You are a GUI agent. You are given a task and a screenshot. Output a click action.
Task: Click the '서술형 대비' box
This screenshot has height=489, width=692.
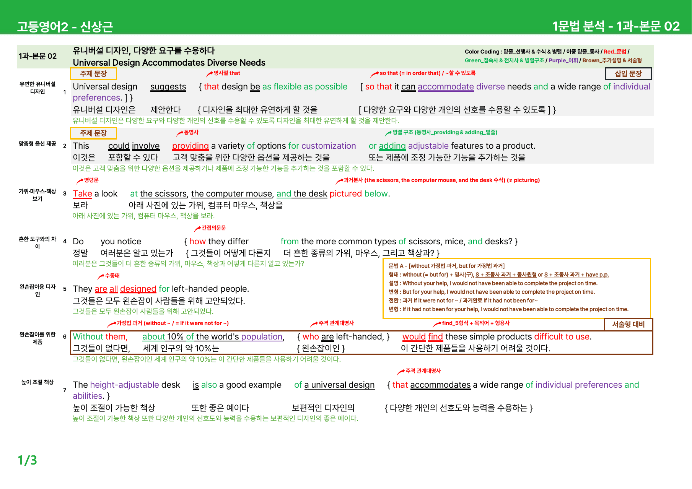click(x=628, y=324)
